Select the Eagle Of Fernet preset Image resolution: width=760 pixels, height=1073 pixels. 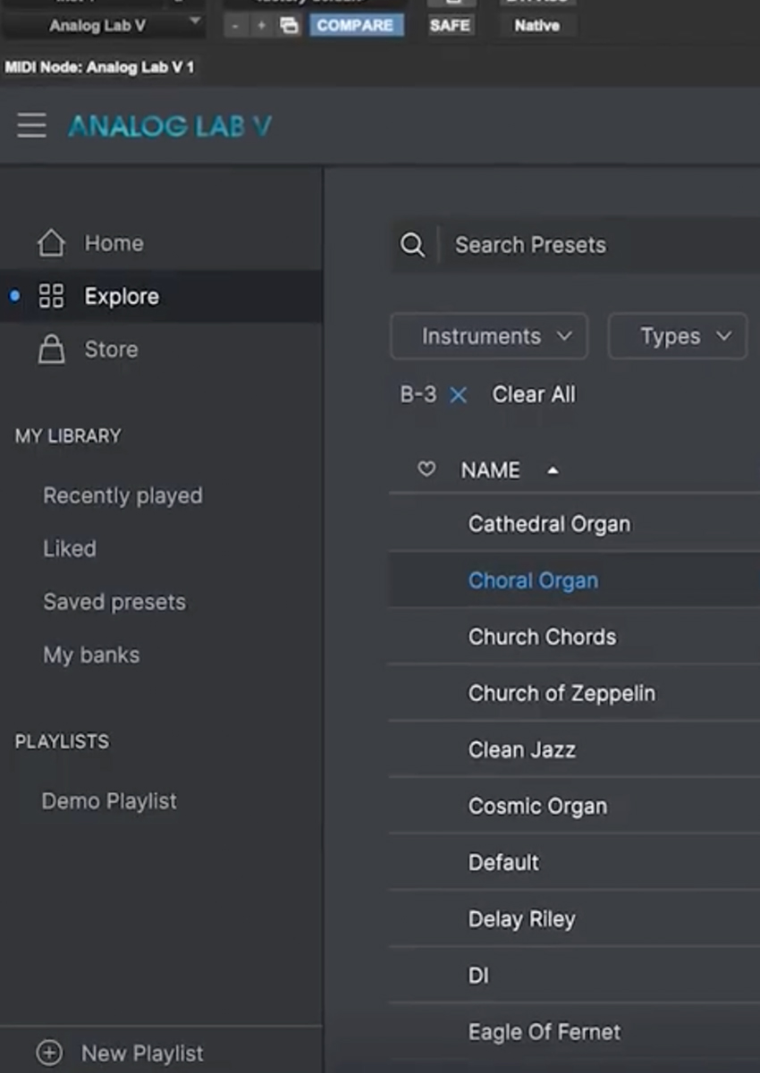(574, 1031)
